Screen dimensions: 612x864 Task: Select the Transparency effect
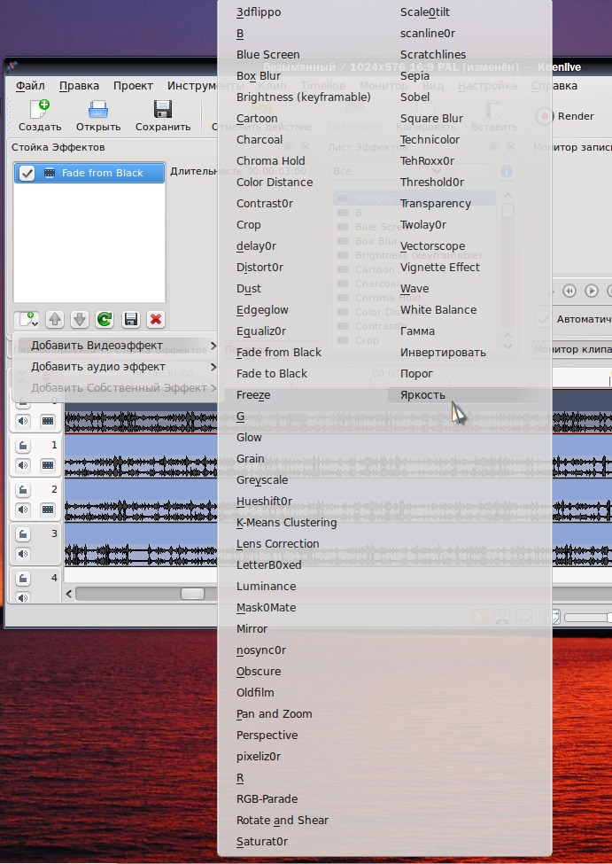click(436, 204)
